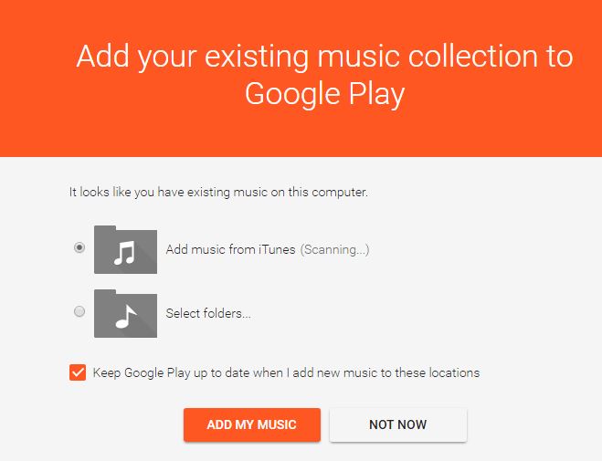Choose the Select folders radio button

pos(79,311)
